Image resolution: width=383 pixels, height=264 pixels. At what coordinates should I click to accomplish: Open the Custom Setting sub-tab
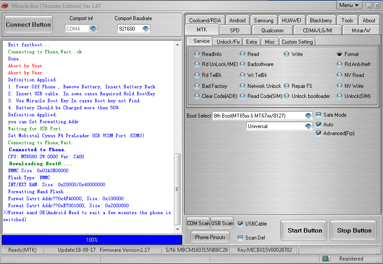pos(297,42)
